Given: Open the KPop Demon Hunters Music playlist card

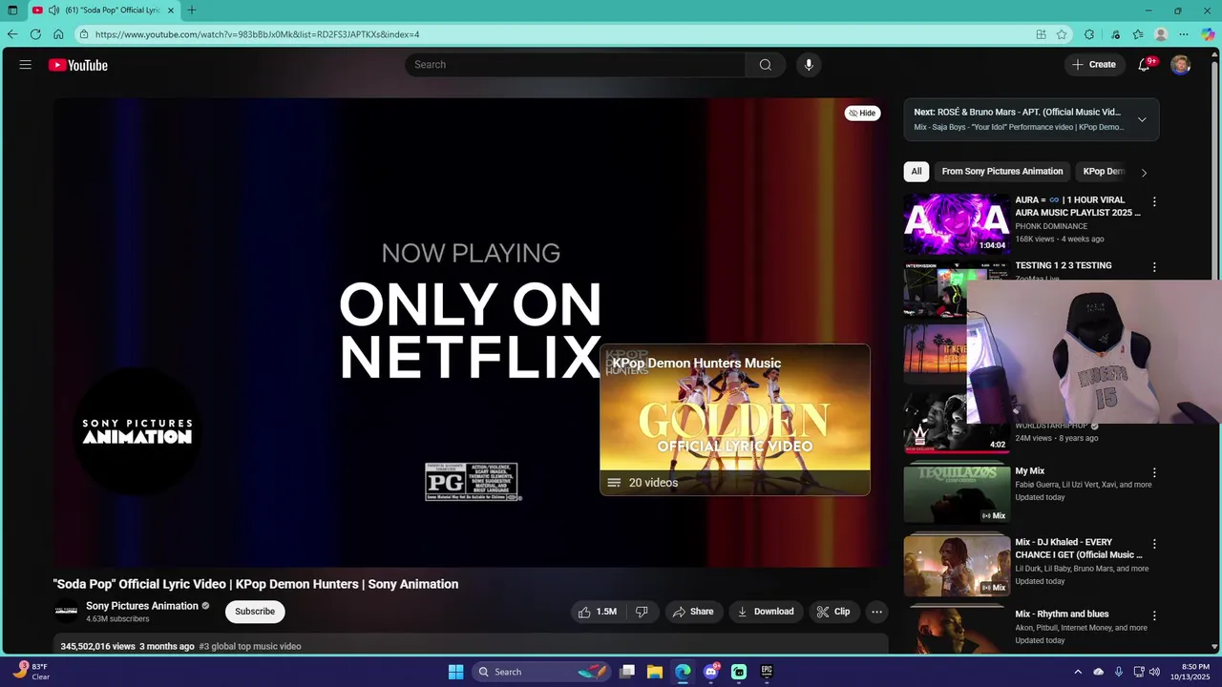Looking at the screenshot, I should (x=735, y=420).
